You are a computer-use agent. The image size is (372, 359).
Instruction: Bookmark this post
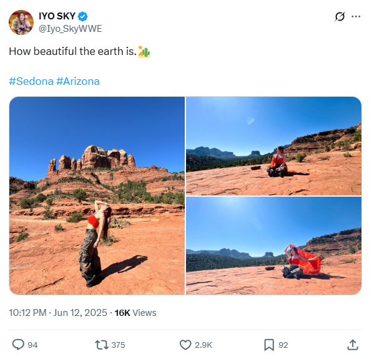269,345
